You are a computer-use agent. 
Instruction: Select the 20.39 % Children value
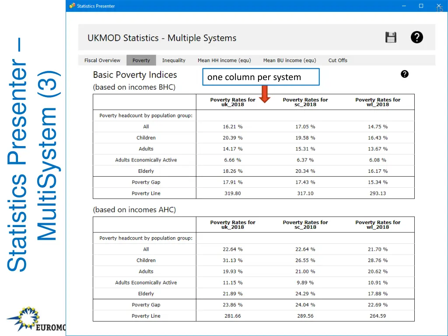(x=233, y=138)
